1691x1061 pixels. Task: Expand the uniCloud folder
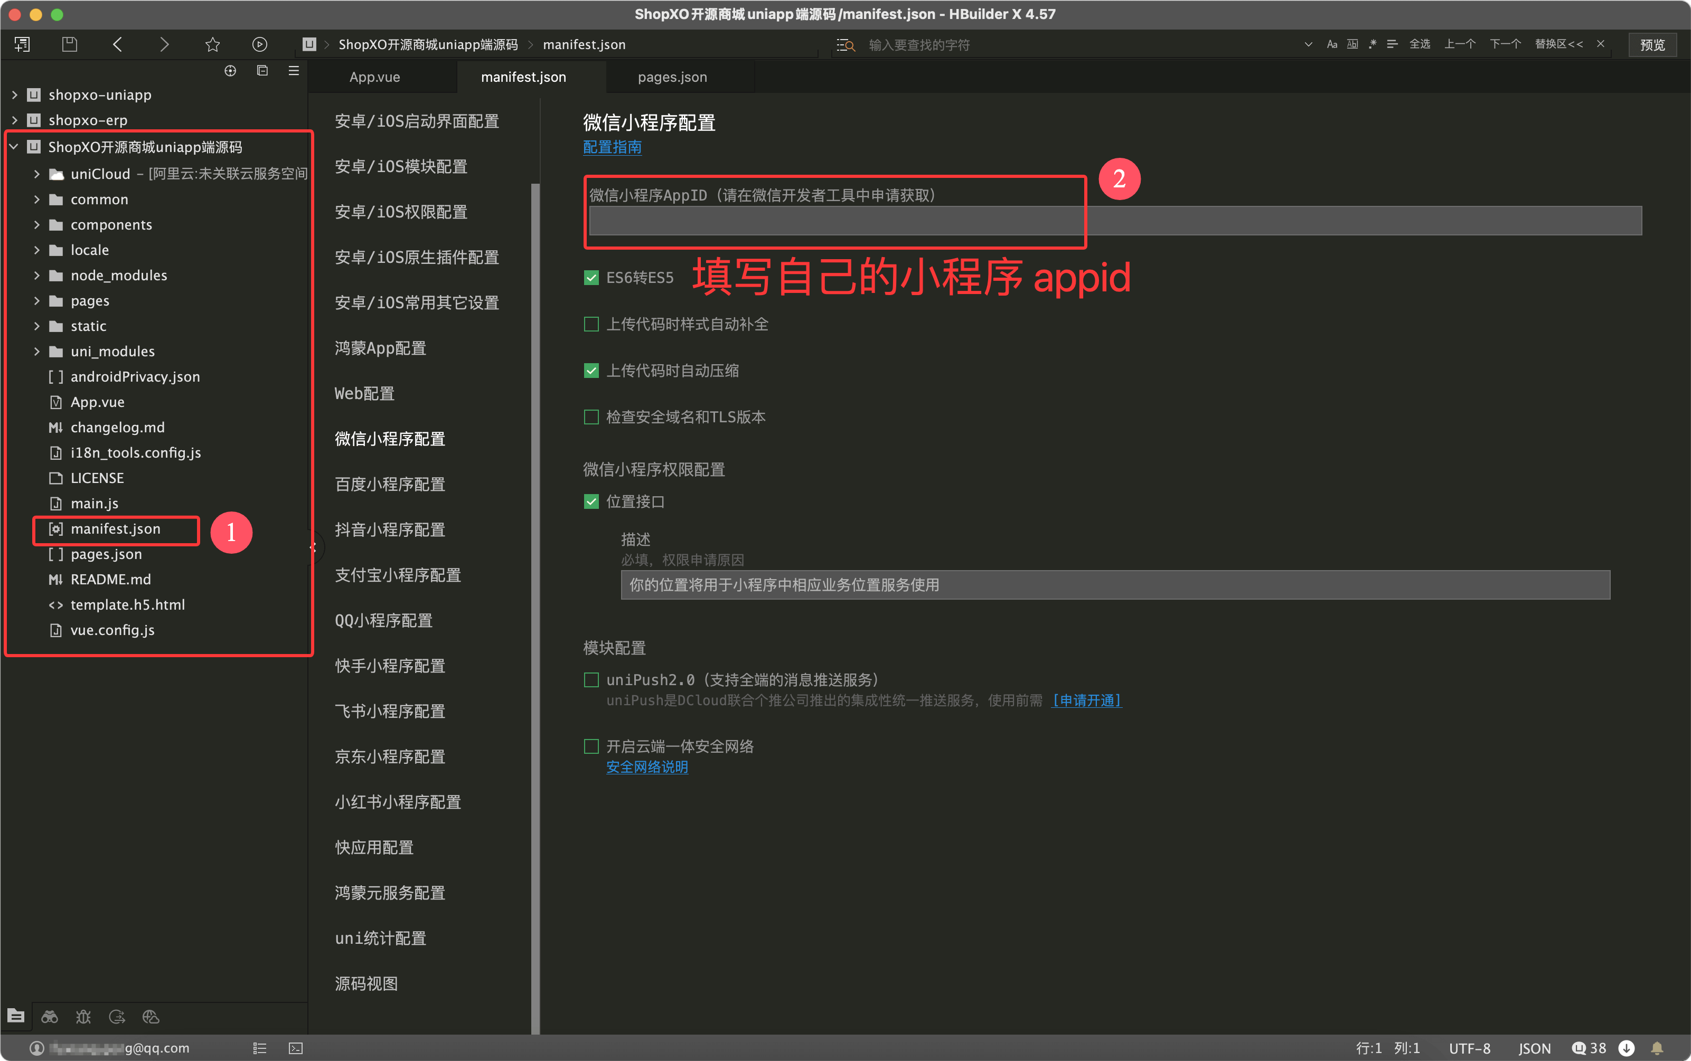click(36, 173)
